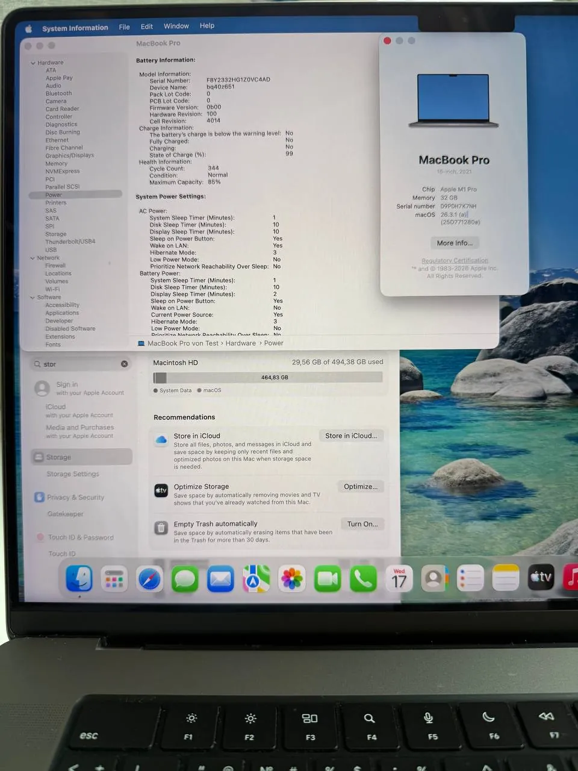Open Apple TV from the Dock
This screenshot has height=771, width=578.
pyautogui.click(x=541, y=578)
